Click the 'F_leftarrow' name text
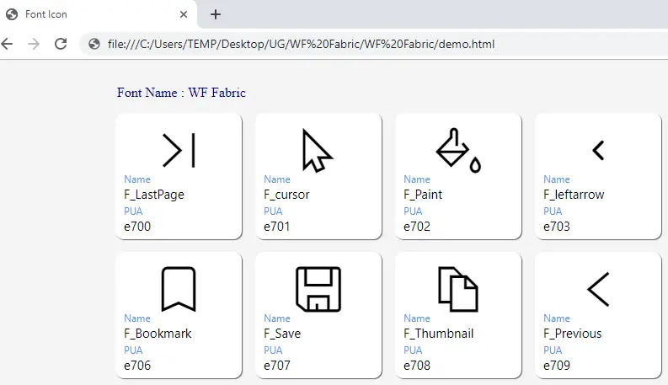The width and height of the screenshot is (668, 385). [x=574, y=195]
